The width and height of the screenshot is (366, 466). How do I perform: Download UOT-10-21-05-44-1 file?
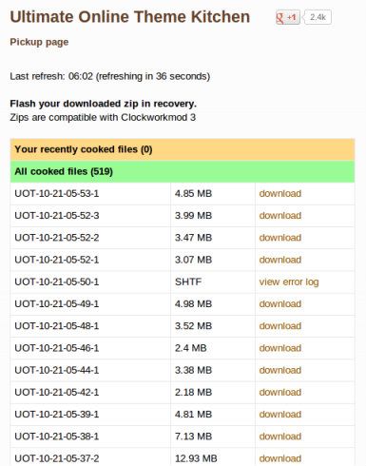click(280, 370)
